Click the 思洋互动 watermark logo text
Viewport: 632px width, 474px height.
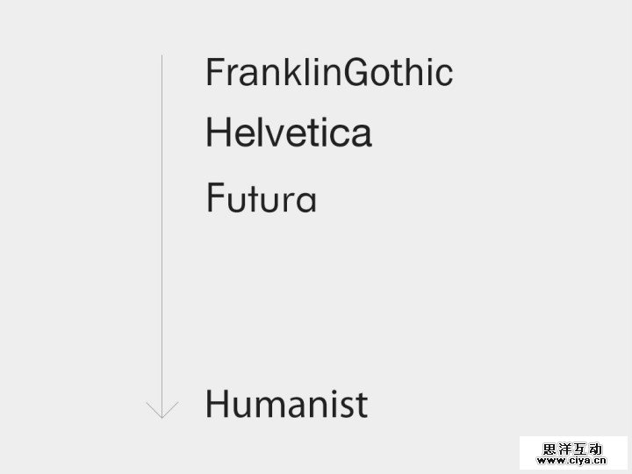click(572, 448)
